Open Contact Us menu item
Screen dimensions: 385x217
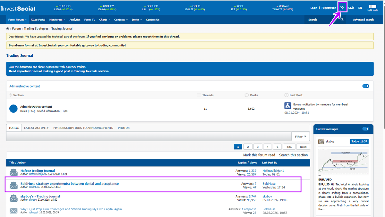pos(153,20)
